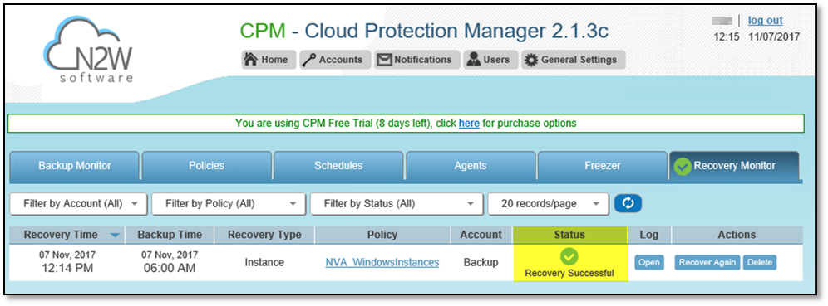Go to the Home page
Screen dimensions: 828x306
pyautogui.click(x=269, y=60)
